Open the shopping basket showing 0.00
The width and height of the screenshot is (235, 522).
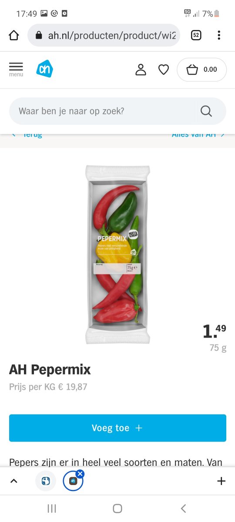click(201, 70)
